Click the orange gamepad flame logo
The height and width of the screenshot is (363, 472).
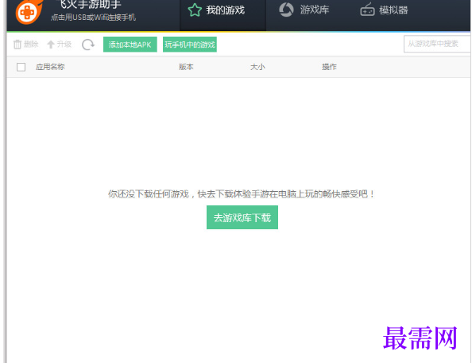(x=29, y=12)
